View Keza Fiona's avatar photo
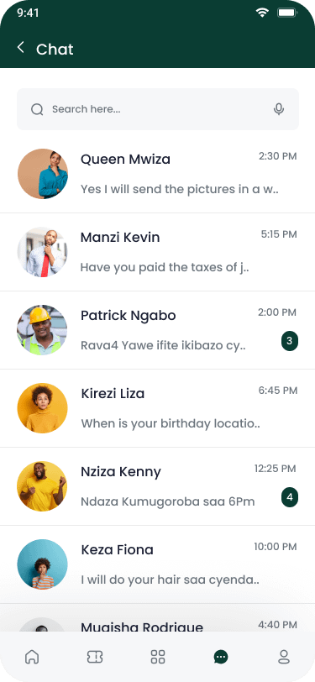315x682 pixels. tap(42, 564)
